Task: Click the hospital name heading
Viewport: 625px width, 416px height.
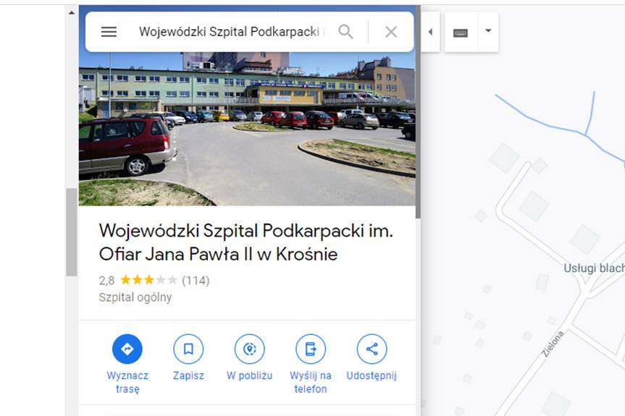Action: click(x=246, y=242)
